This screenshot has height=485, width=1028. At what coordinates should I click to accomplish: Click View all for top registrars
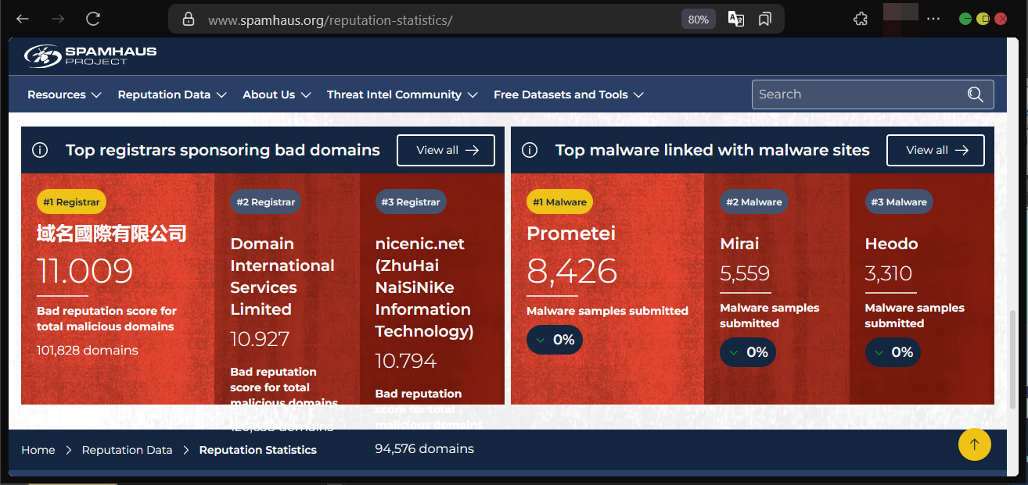(446, 151)
